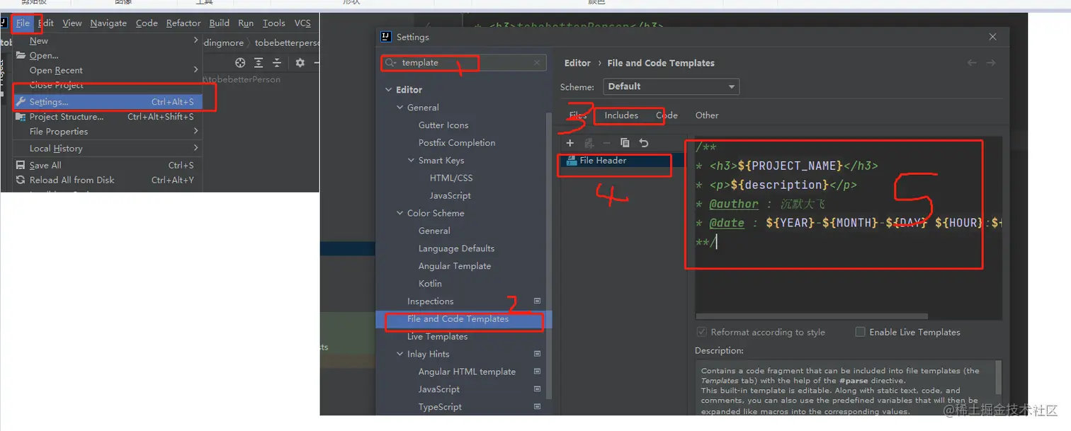Collapse the General node under Editor
The height and width of the screenshot is (431, 1071).
coord(400,108)
